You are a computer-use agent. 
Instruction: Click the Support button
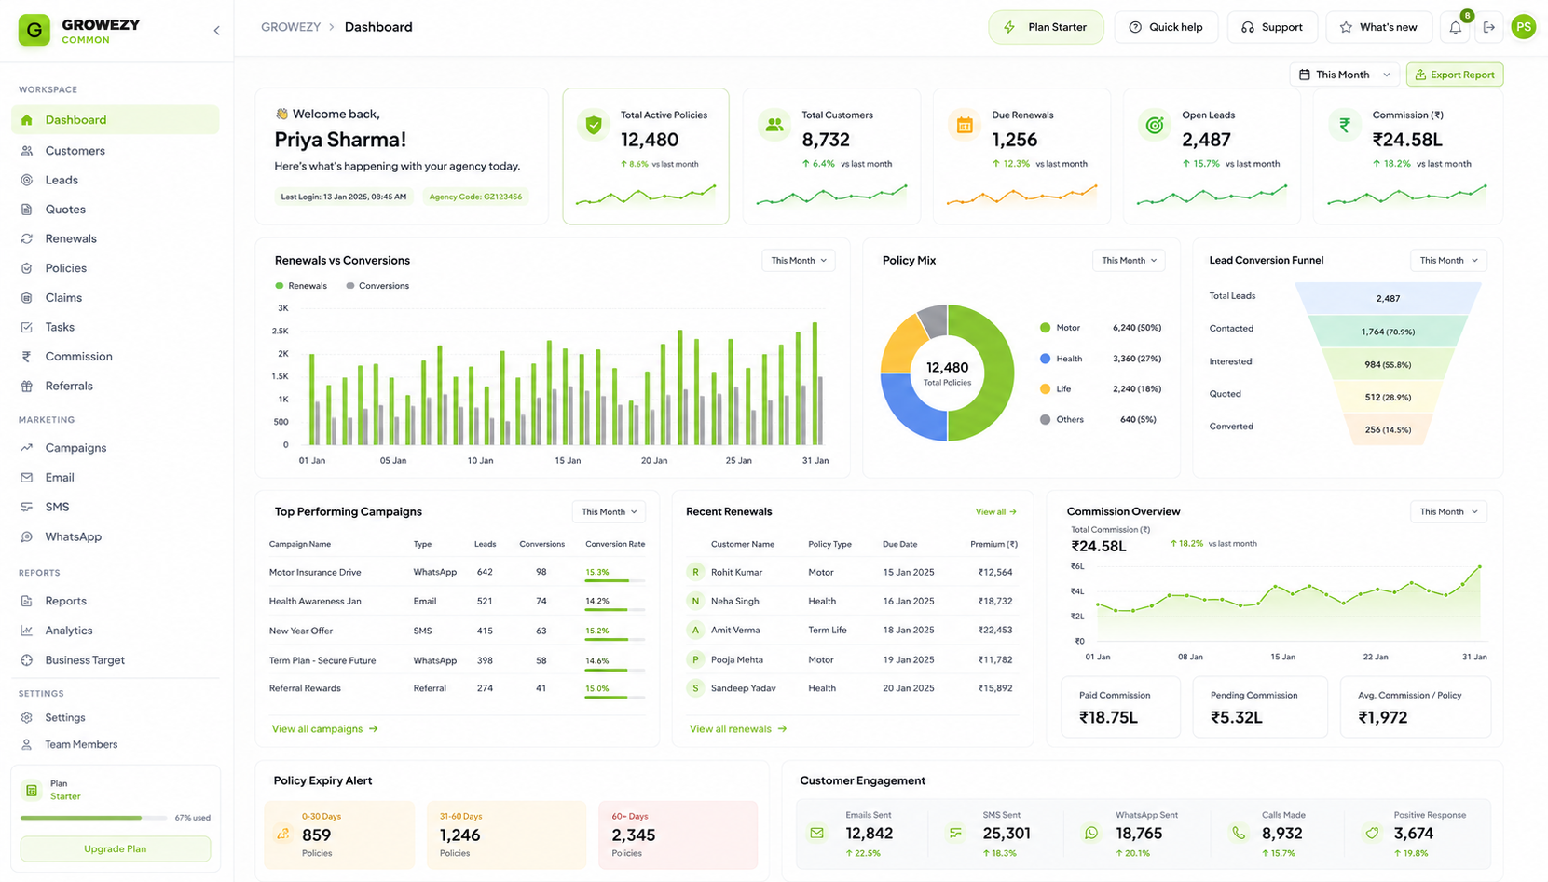pyautogui.click(x=1272, y=28)
